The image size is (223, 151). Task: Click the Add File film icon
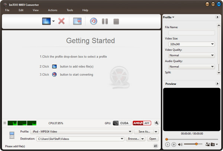pos(46,21)
